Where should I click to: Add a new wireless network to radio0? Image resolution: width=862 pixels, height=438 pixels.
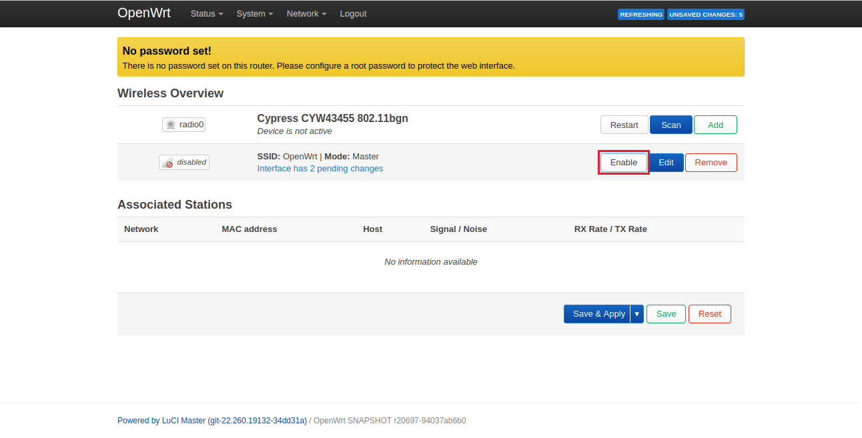(x=715, y=125)
